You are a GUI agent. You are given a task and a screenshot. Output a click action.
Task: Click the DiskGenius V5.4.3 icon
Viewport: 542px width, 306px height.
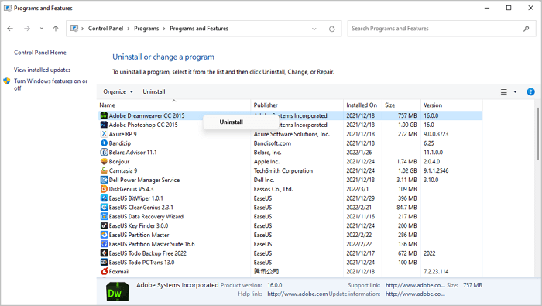[x=104, y=189]
